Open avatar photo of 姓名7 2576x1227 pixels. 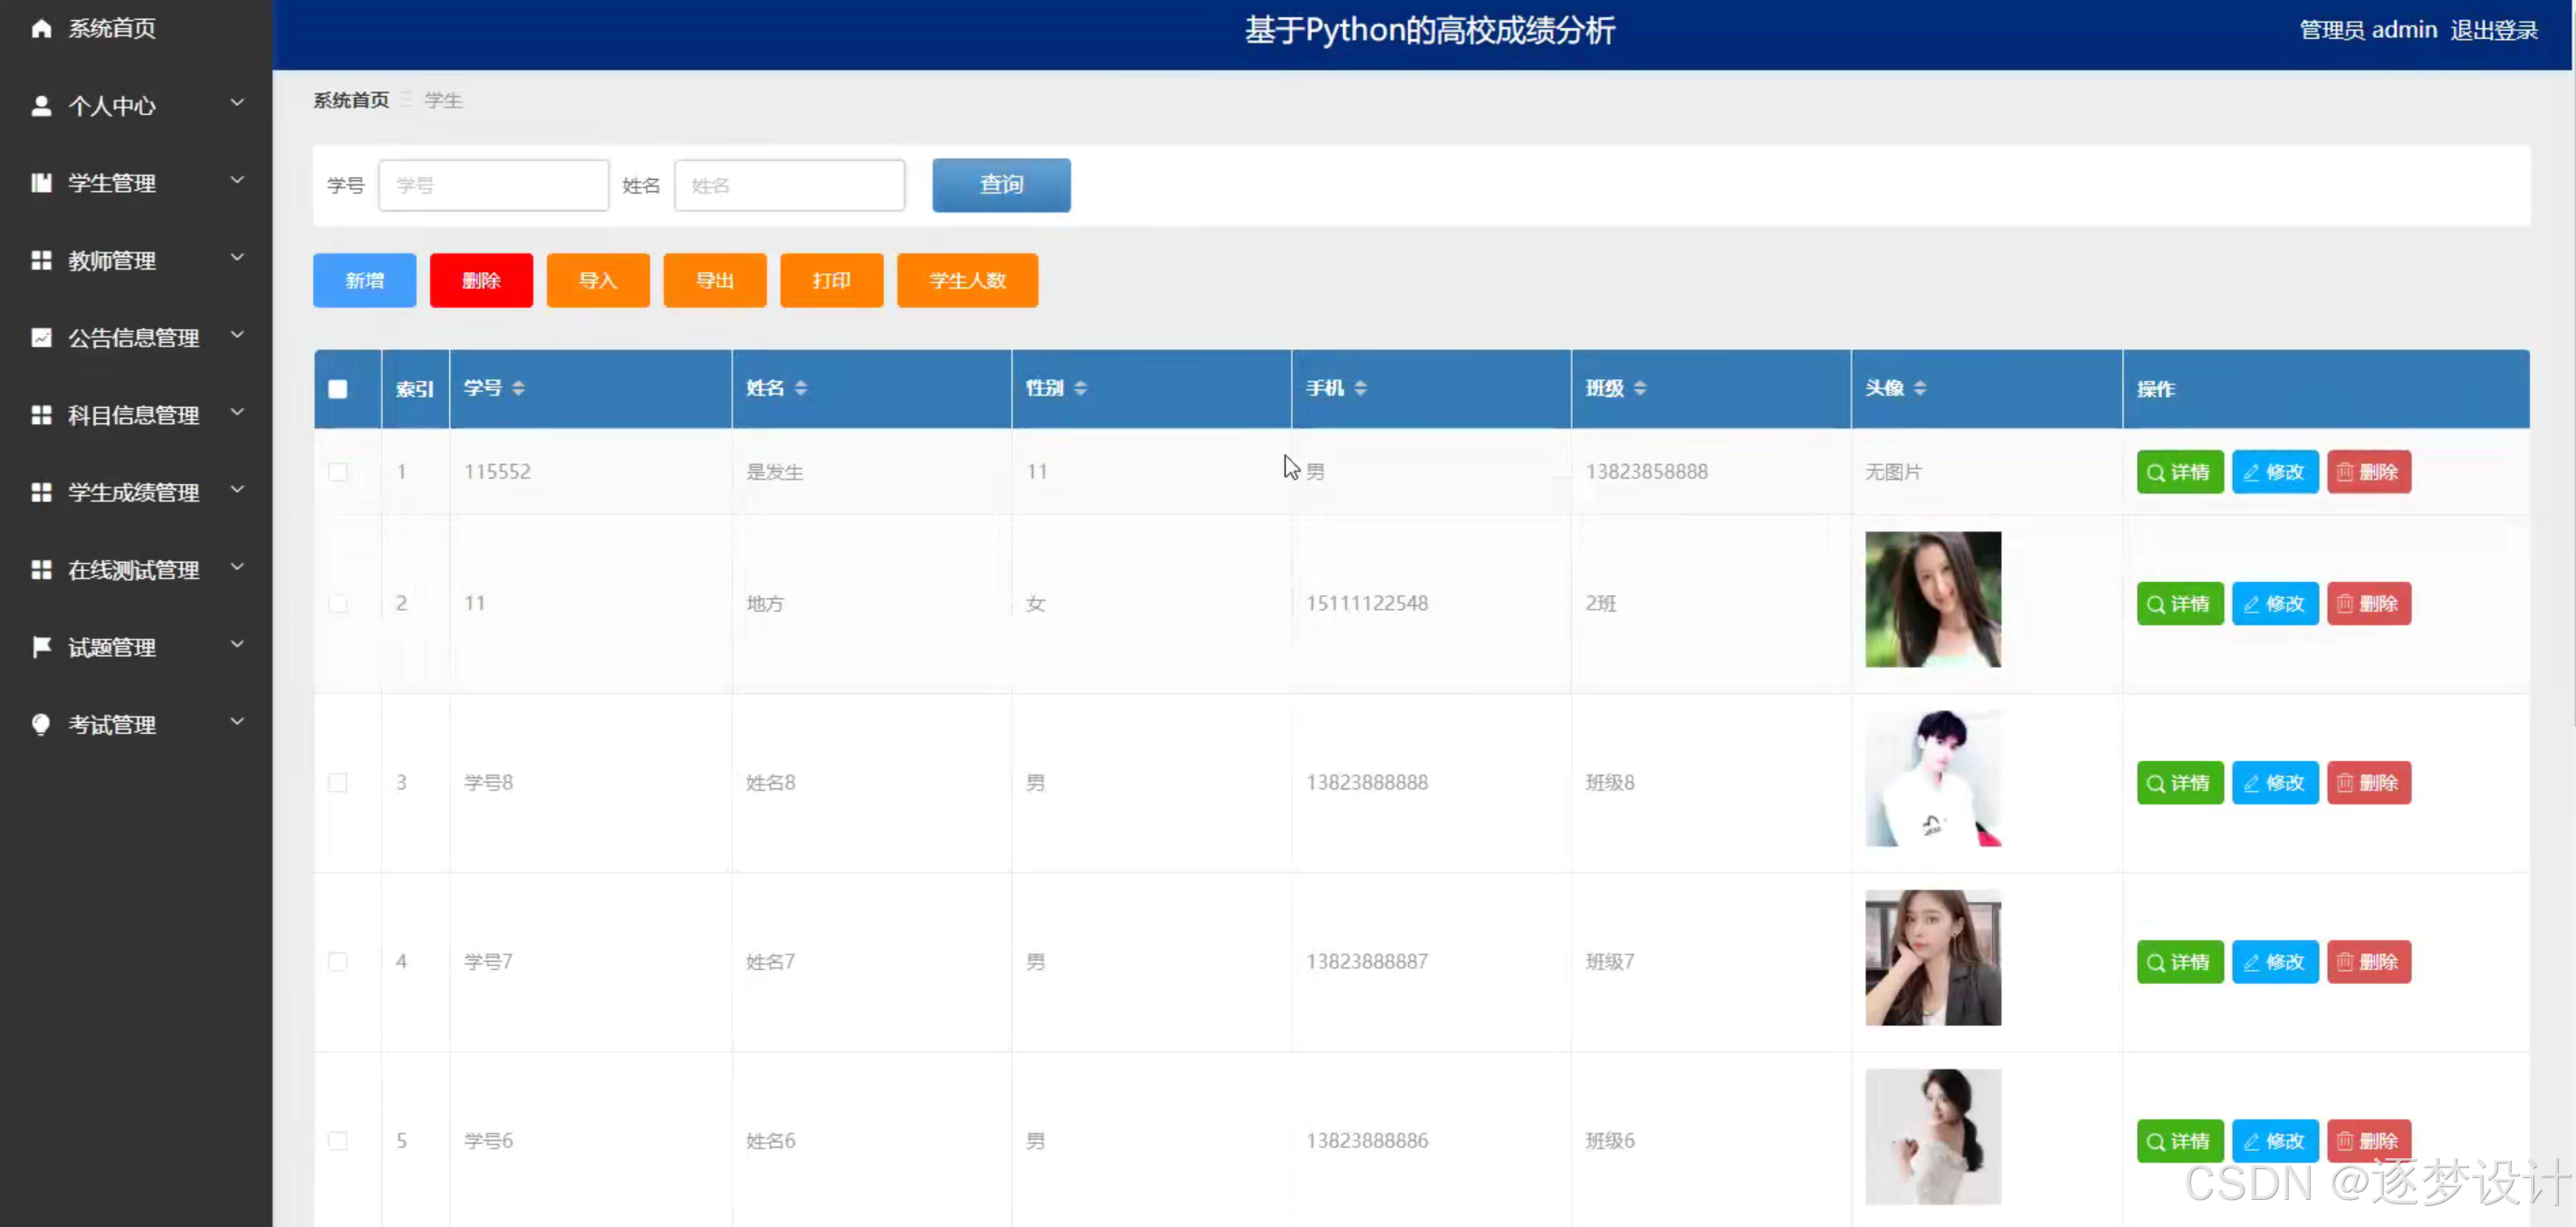pos(1933,957)
